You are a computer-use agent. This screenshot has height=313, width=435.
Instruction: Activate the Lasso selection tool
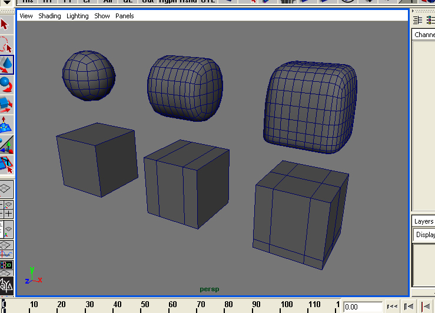[x=6, y=45]
